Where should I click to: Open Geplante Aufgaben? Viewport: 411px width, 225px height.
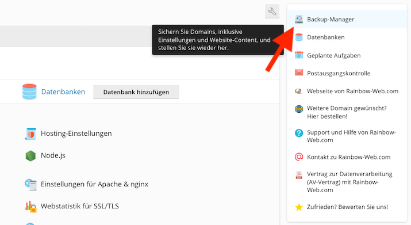(333, 55)
